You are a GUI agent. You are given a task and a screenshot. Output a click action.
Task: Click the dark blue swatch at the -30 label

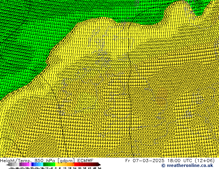(32, 164)
